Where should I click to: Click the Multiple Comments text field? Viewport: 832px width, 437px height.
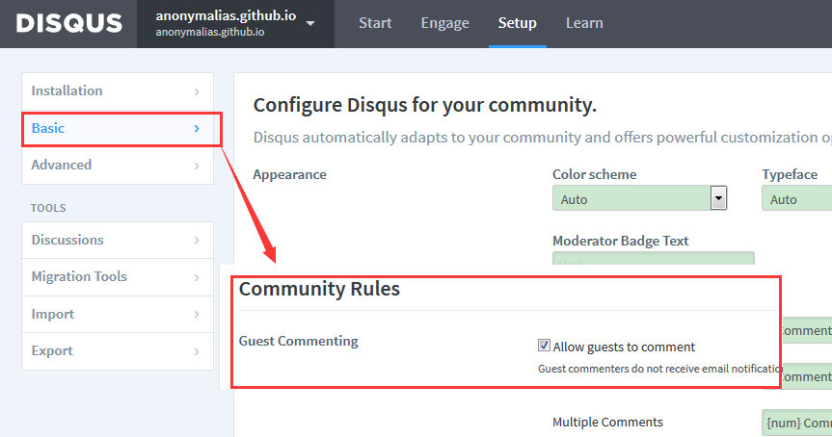(x=796, y=423)
